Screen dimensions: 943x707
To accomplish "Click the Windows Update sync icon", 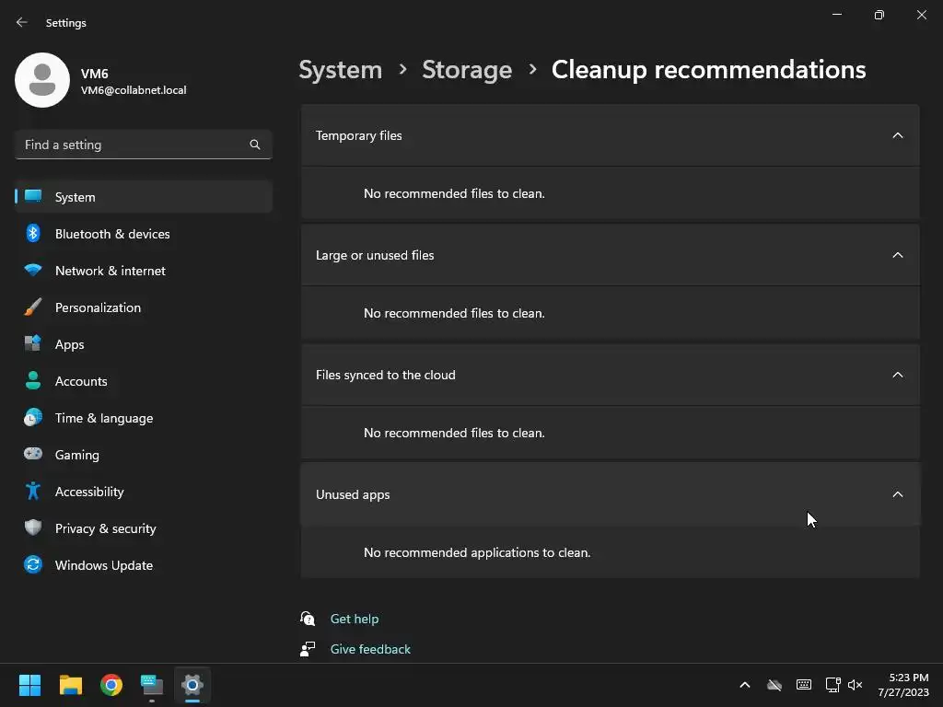I will tap(33, 565).
